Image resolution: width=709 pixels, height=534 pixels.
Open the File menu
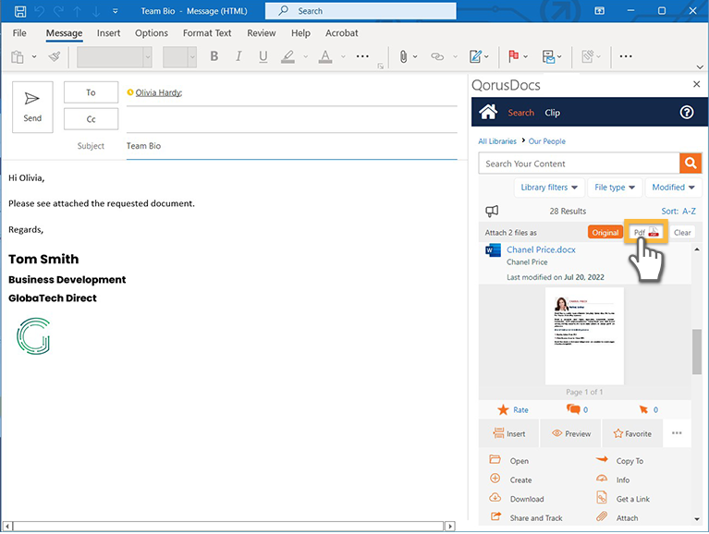19,33
